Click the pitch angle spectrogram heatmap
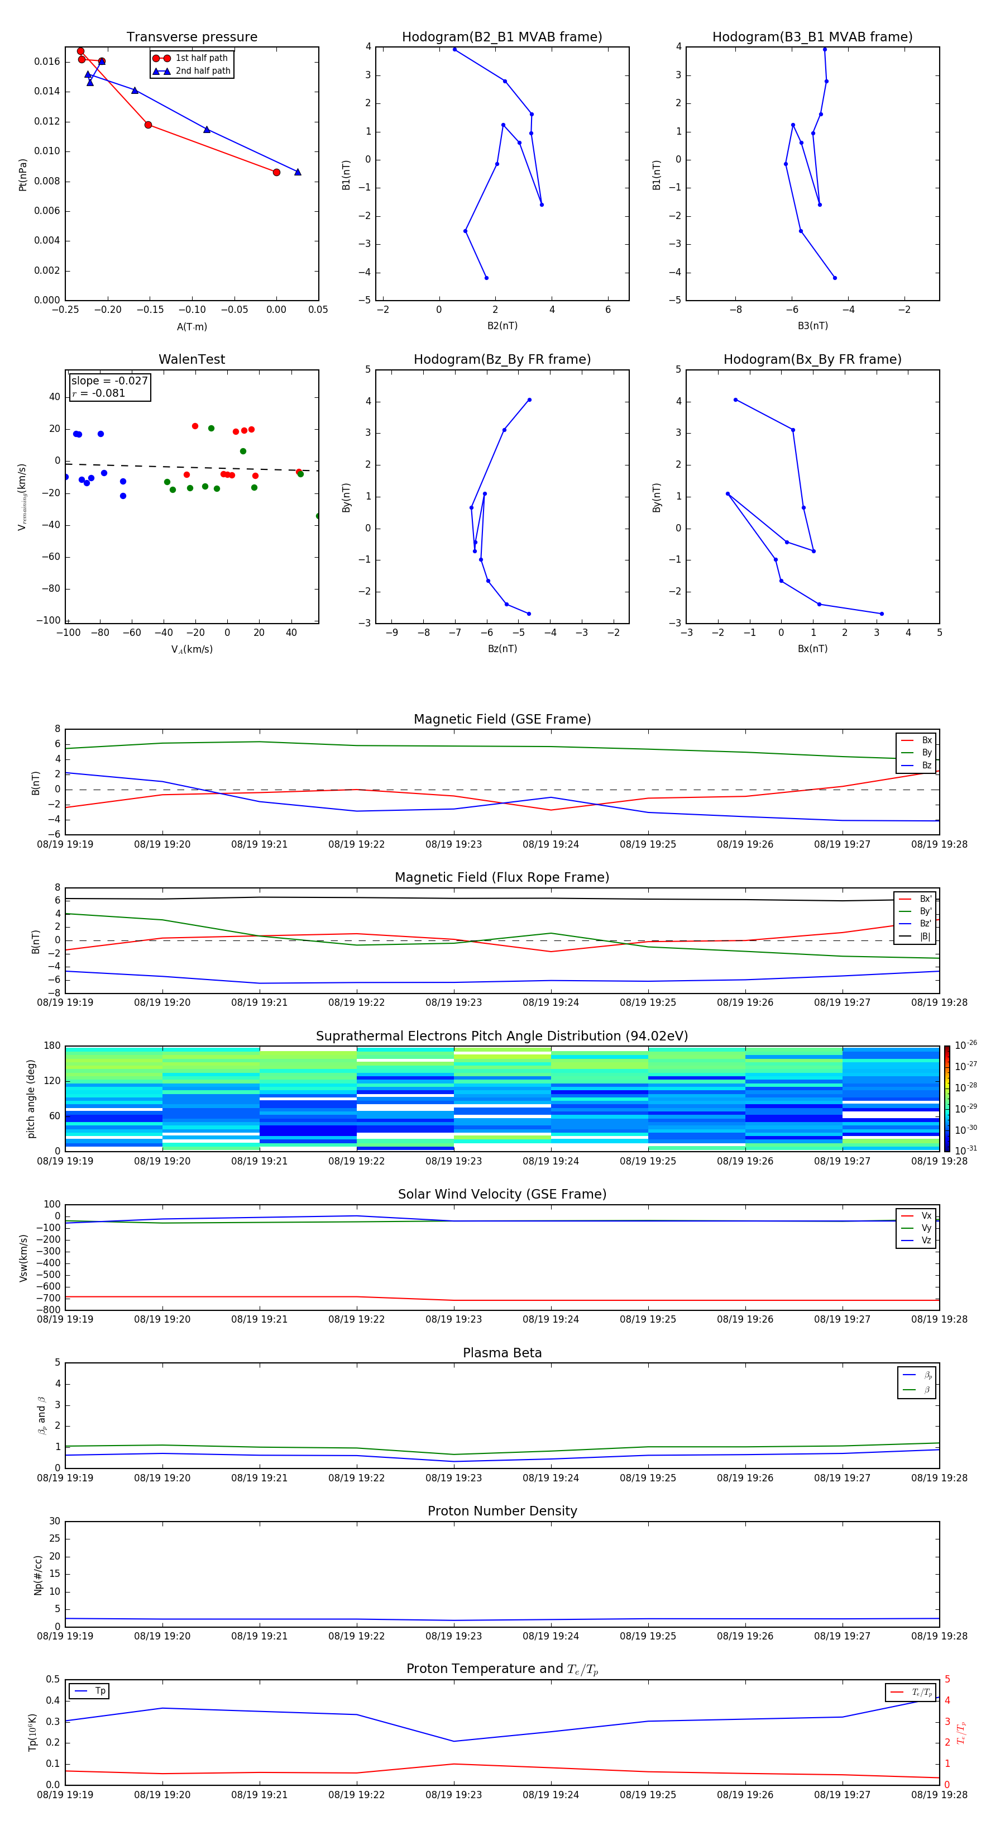Screen dimensions: 1005x1844 pos(502,1099)
